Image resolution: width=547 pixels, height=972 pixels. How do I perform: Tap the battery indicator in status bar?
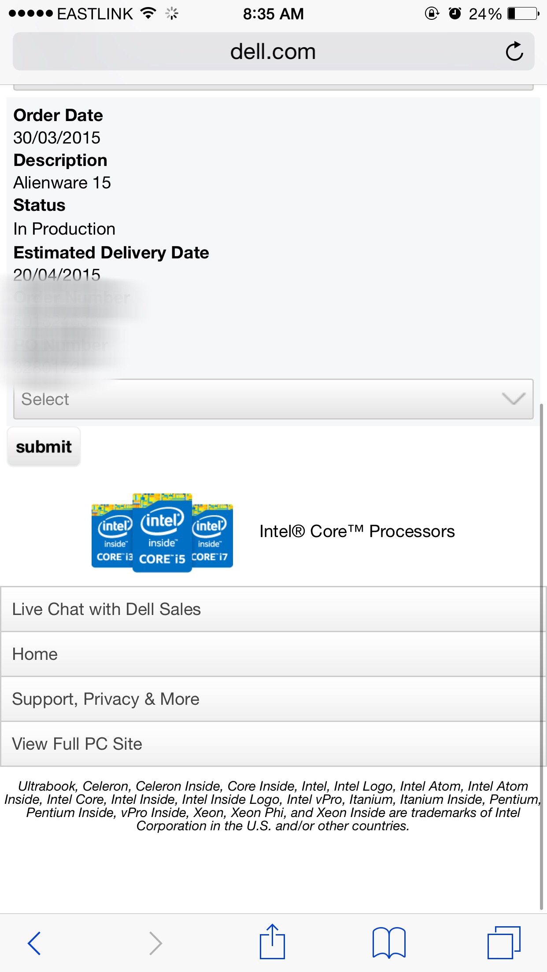pos(523,14)
